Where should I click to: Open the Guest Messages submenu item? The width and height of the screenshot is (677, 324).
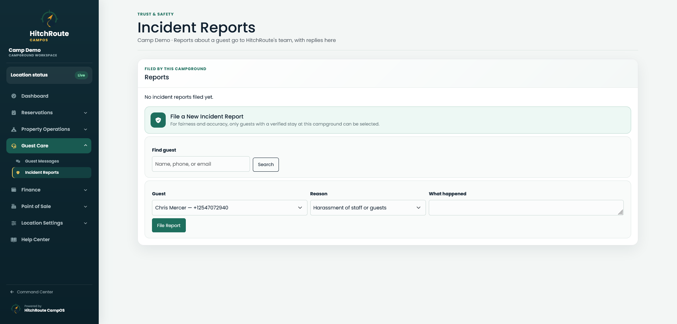pos(51,161)
